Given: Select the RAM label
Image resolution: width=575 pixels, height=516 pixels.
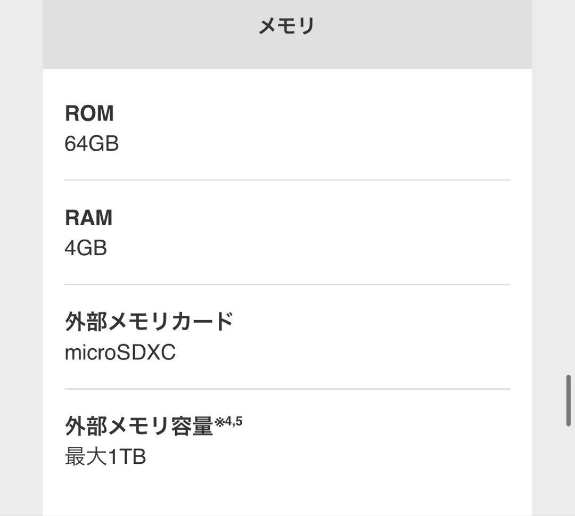Looking at the screenshot, I should pos(88,218).
